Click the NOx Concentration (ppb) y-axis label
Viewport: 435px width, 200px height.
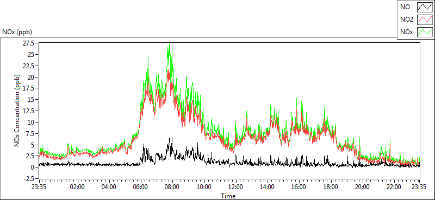(17, 111)
